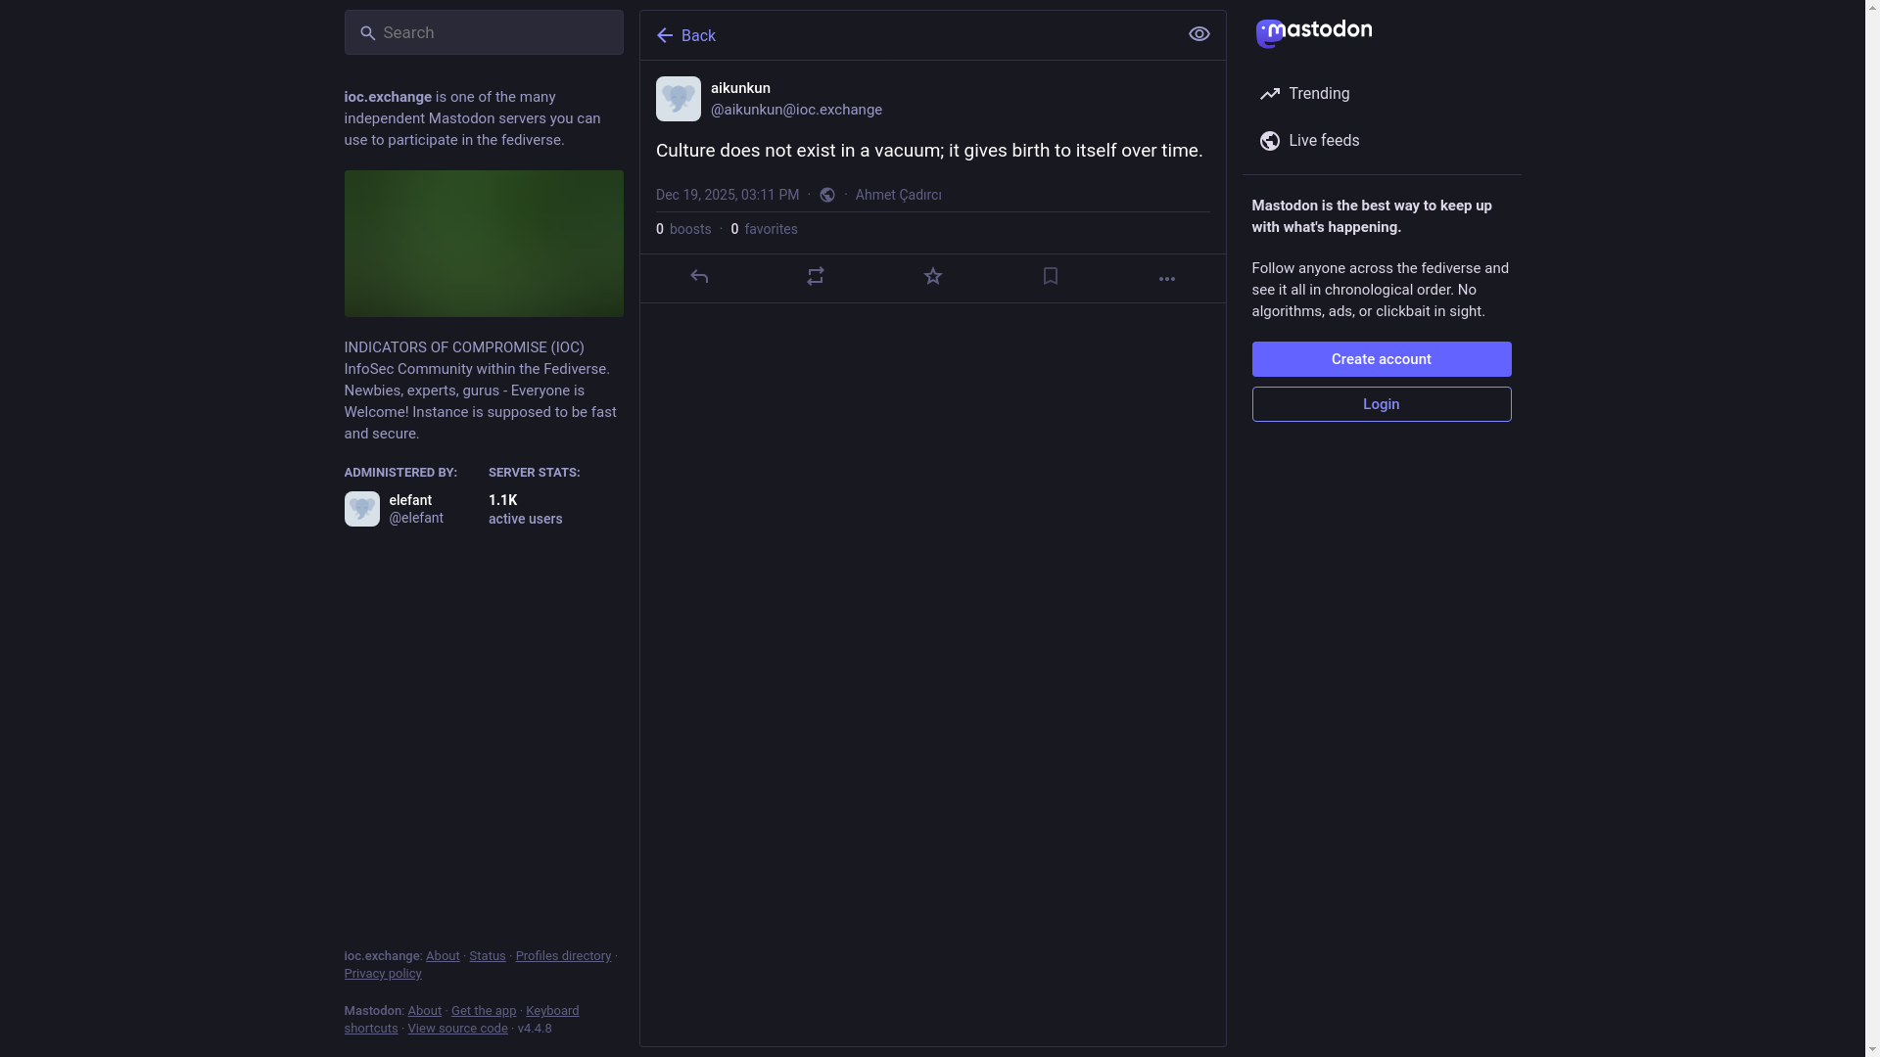Open the Profiles directory link

(563, 956)
